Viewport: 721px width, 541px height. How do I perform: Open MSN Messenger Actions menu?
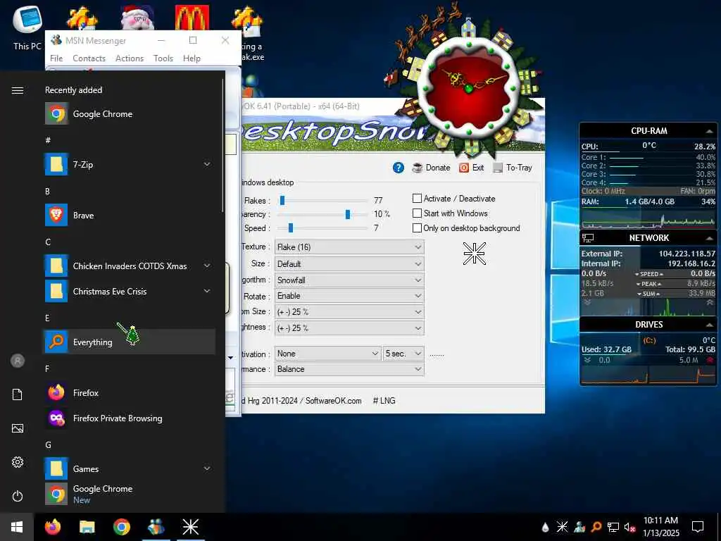[130, 58]
